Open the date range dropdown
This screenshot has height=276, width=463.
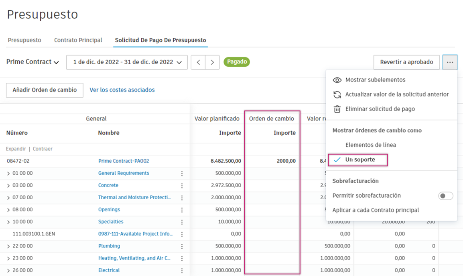[127, 62]
